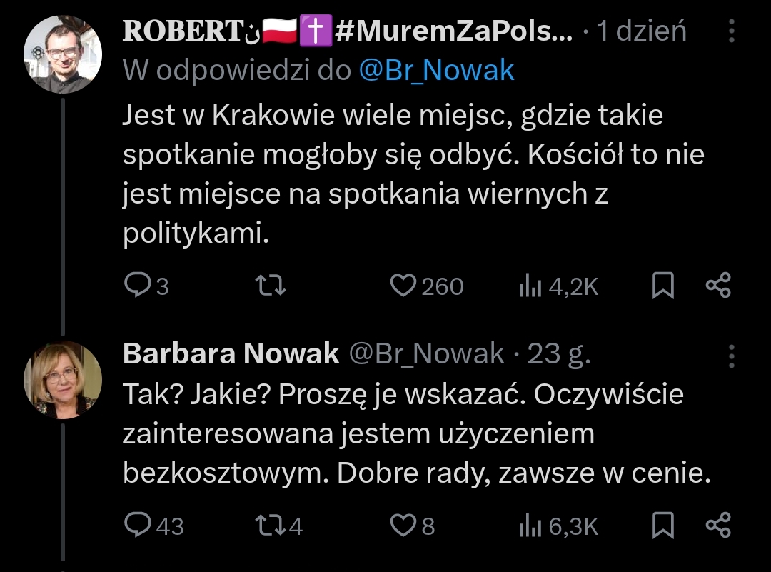771x572 pixels.
Task: Share Barbara Nowak's tweet
Action: click(718, 526)
